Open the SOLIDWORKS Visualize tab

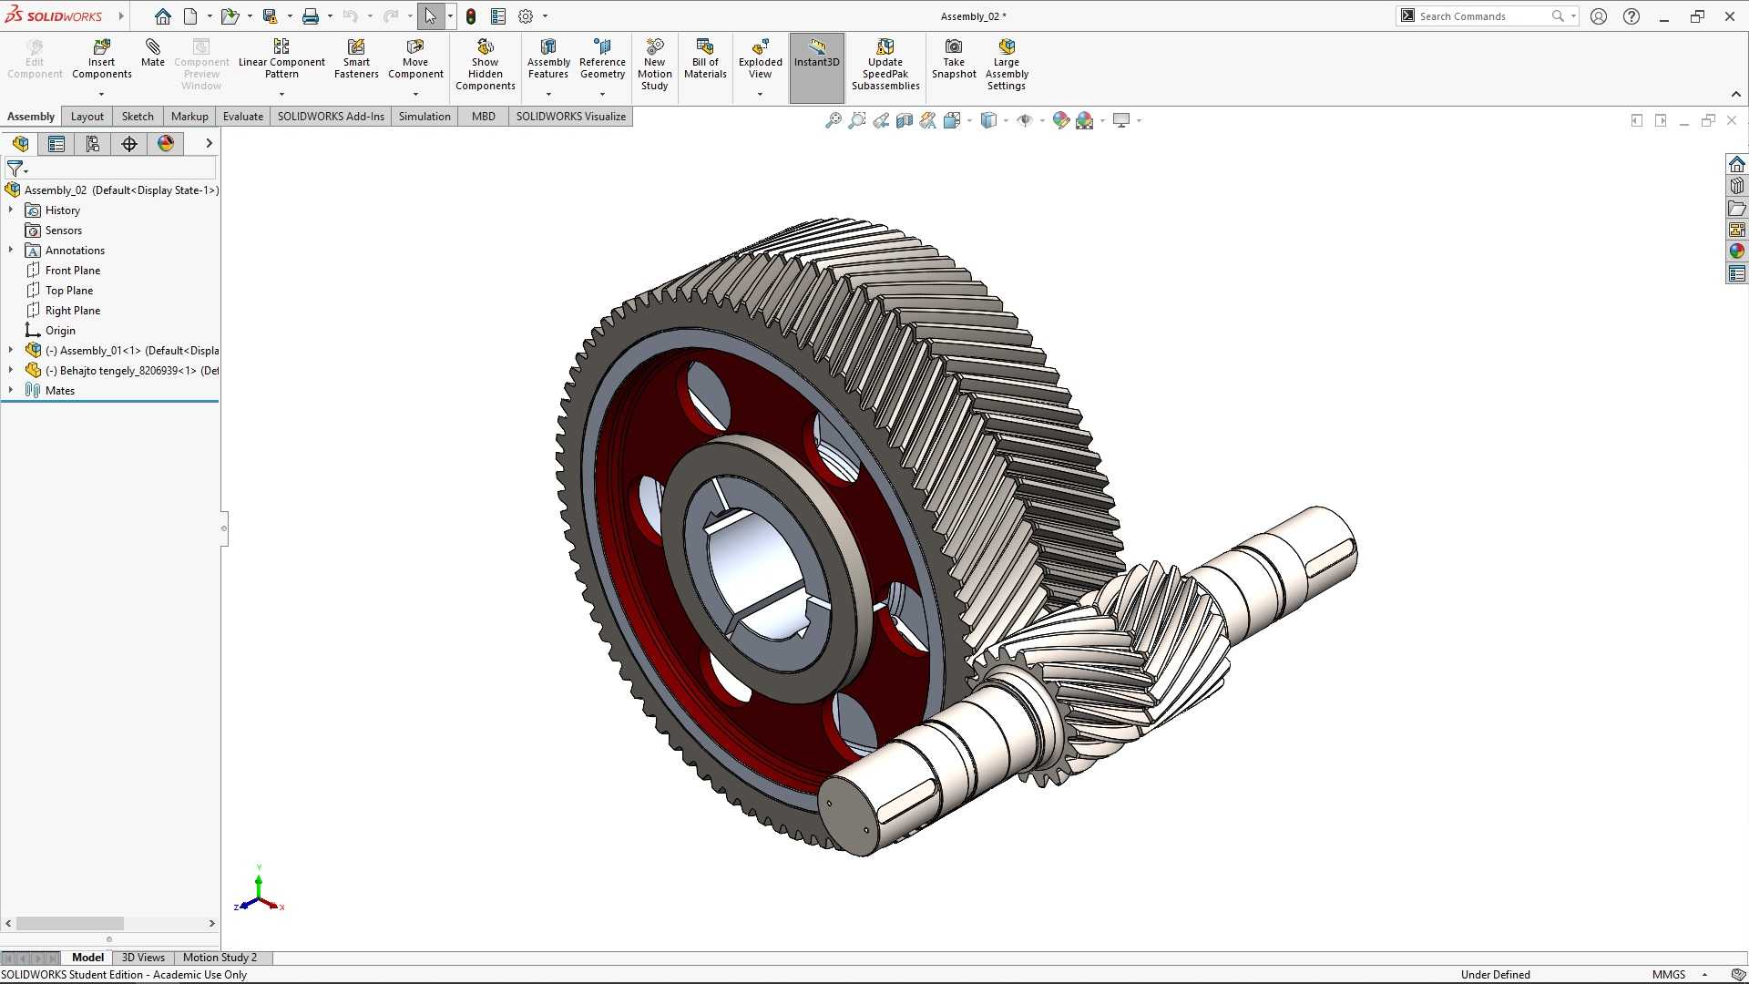(x=570, y=117)
